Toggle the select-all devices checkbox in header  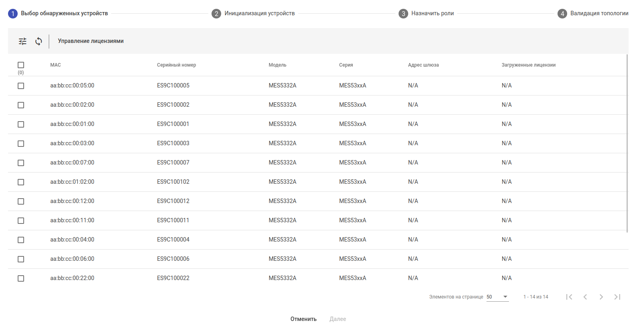21,65
